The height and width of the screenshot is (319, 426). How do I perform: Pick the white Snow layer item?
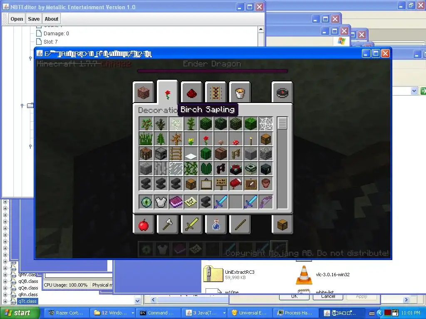click(191, 154)
